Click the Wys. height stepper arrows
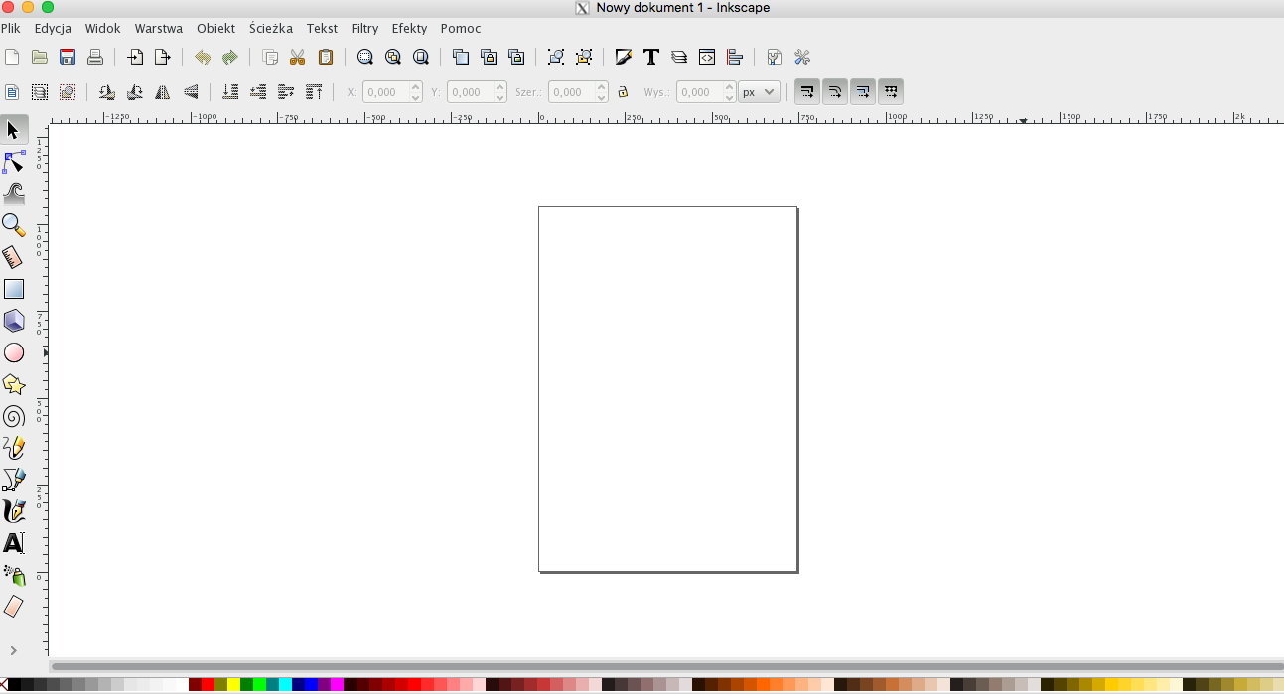1284x694 pixels. 730,92
